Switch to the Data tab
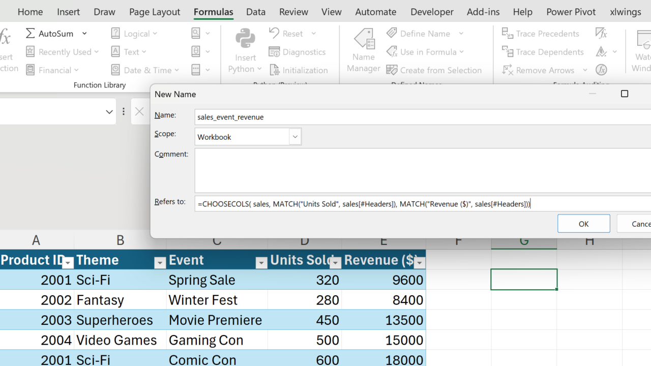Viewport: 651px width, 366px height. tap(256, 12)
